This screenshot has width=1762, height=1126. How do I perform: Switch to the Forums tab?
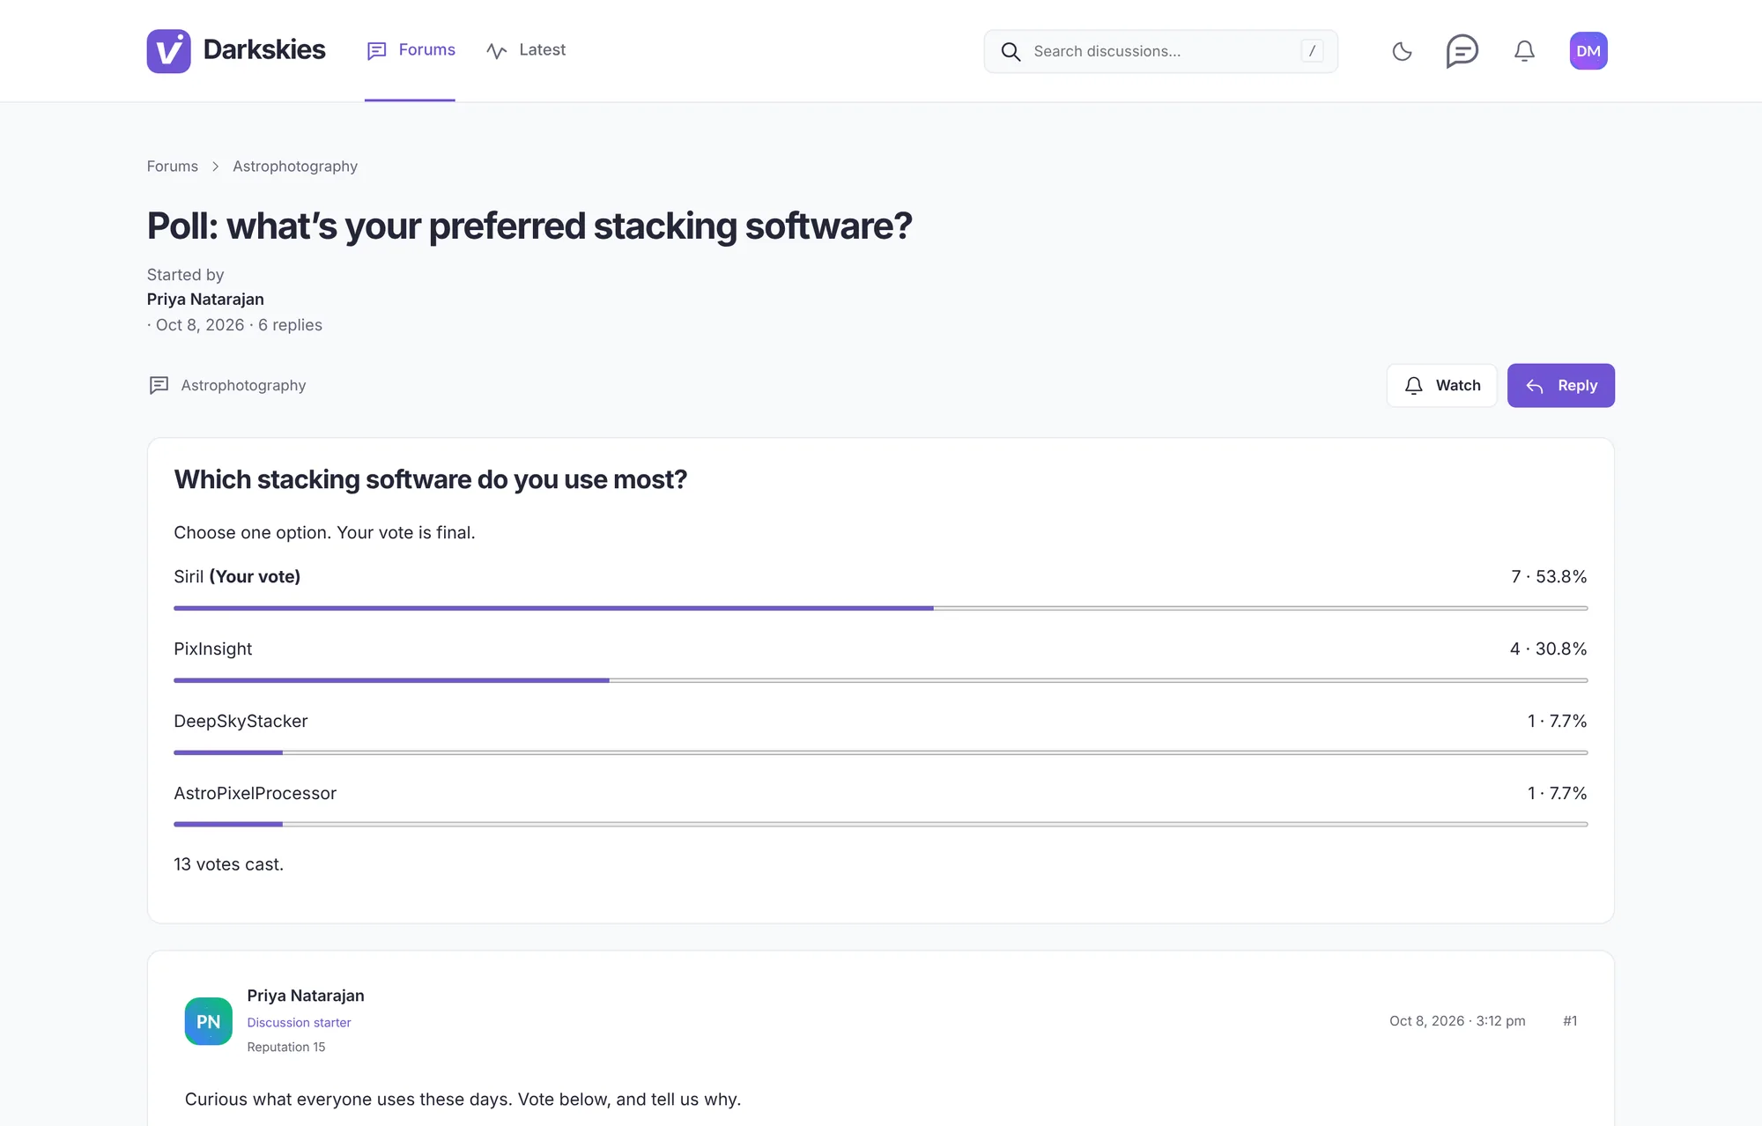(x=411, y=50)
